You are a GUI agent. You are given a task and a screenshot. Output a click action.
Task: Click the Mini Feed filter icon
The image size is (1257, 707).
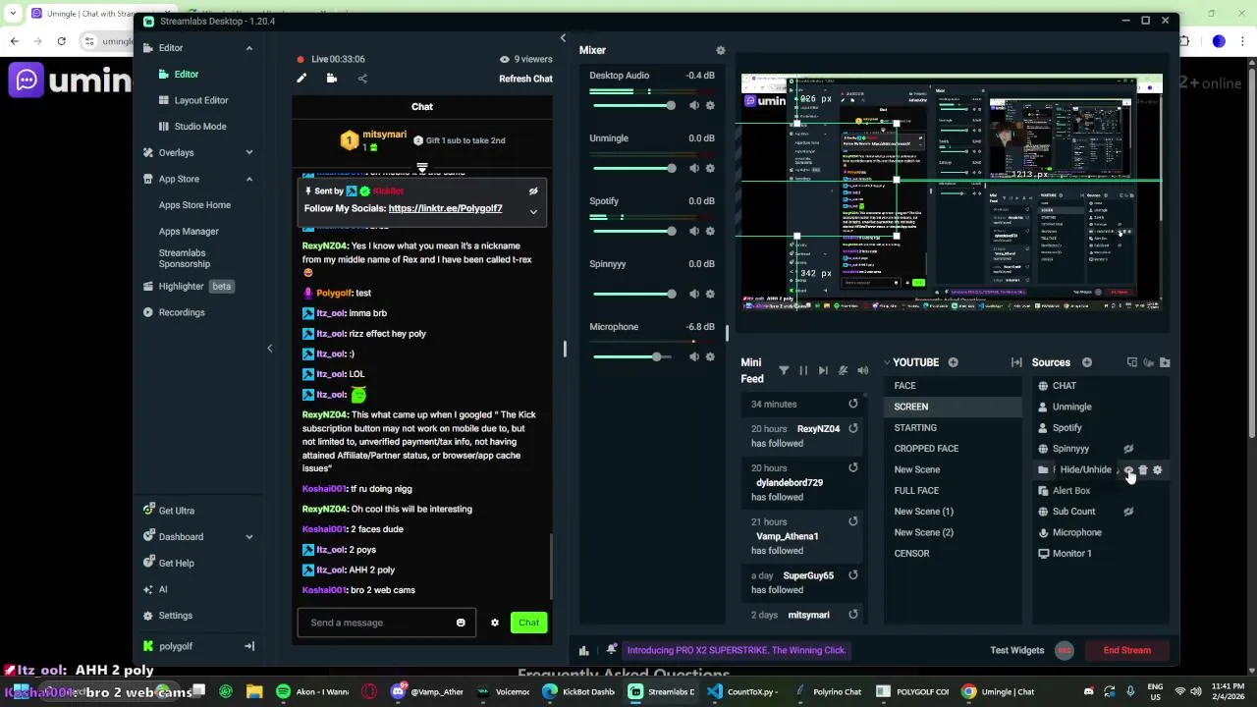(784, 370)
